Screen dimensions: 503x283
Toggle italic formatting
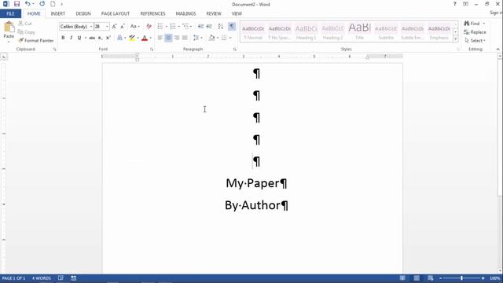tap(71, 38)
